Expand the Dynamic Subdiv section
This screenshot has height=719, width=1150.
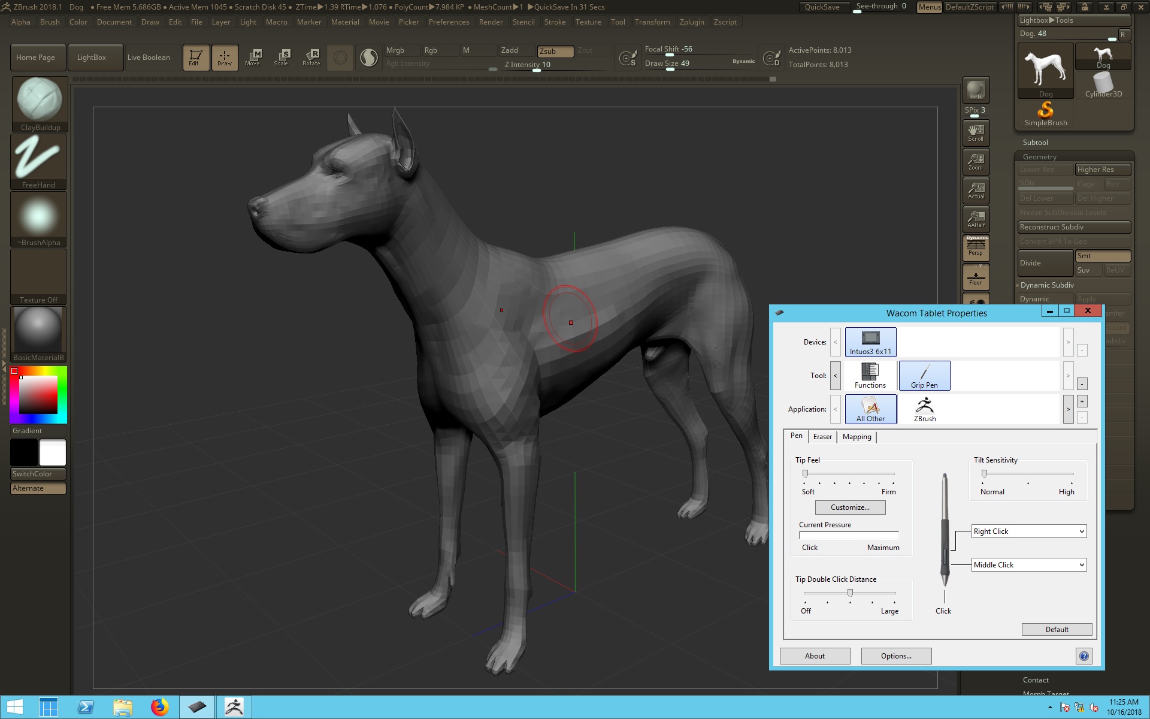point(1046,285)
